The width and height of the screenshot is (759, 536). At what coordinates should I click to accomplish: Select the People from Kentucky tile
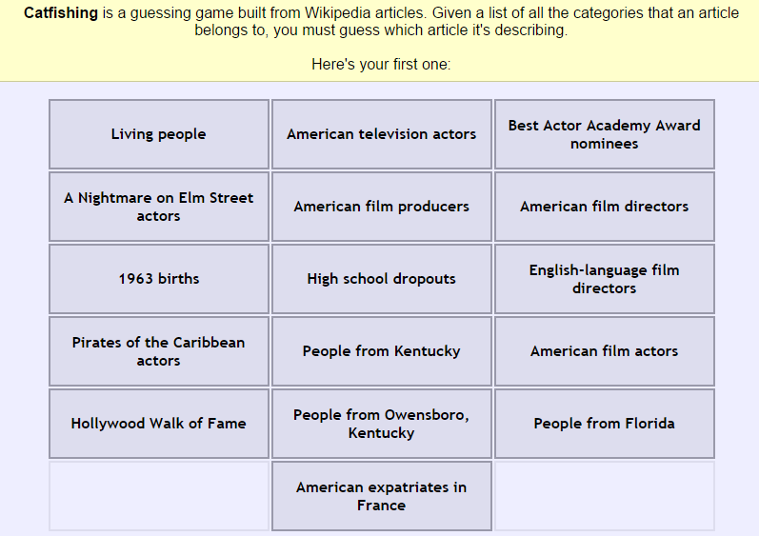tap(381, 351)
